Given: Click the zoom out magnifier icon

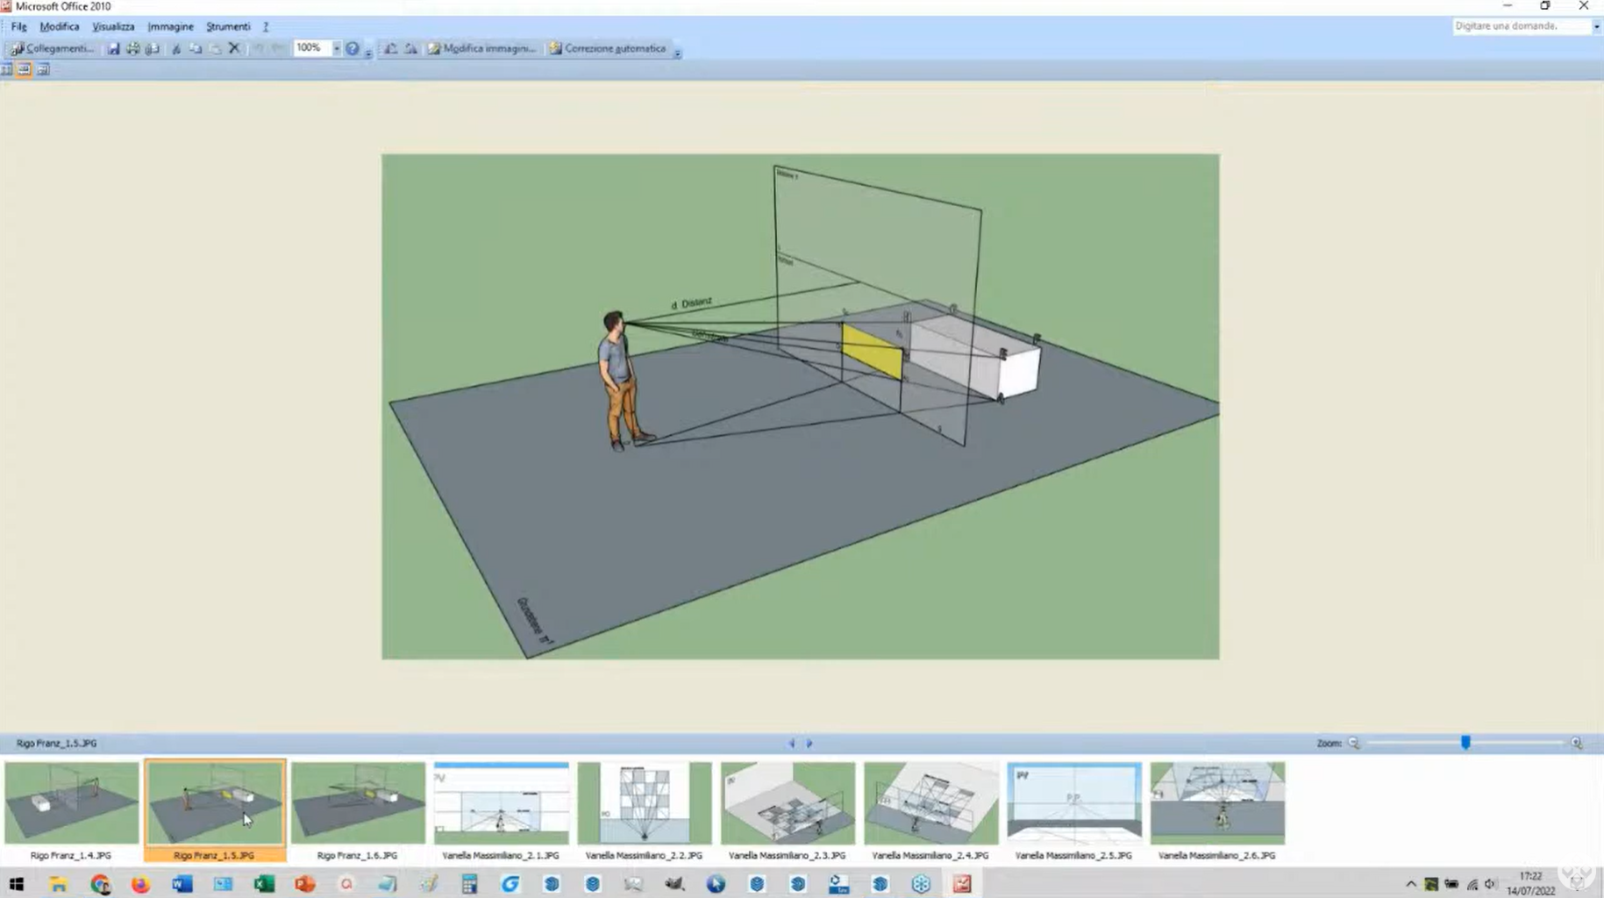Looking at the screenshot, I should [x=1353, y=743].
